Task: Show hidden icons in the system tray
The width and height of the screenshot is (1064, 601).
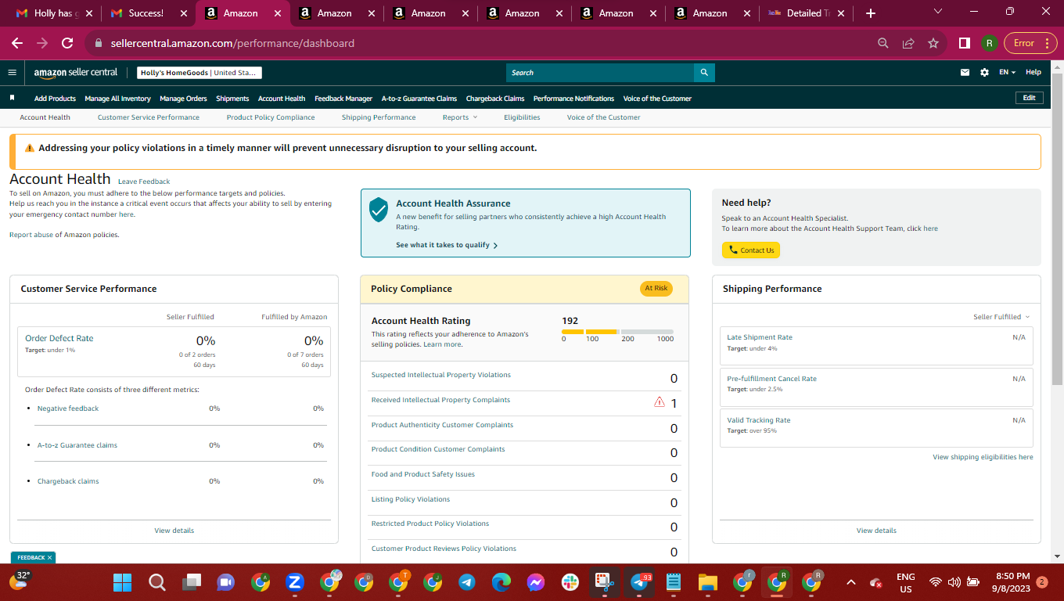Action: tap(851, 581)
